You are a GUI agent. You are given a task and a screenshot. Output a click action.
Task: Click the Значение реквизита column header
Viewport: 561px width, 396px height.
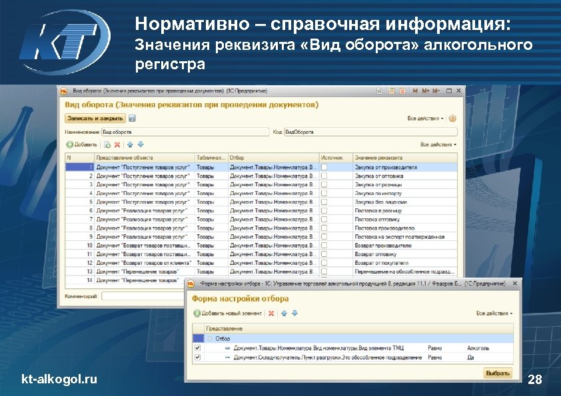click(x=404, y=158)
